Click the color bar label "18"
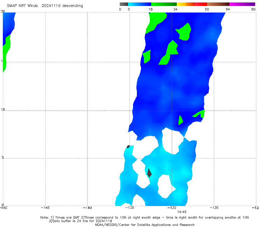The image size is (259, 227). (150, 9)
